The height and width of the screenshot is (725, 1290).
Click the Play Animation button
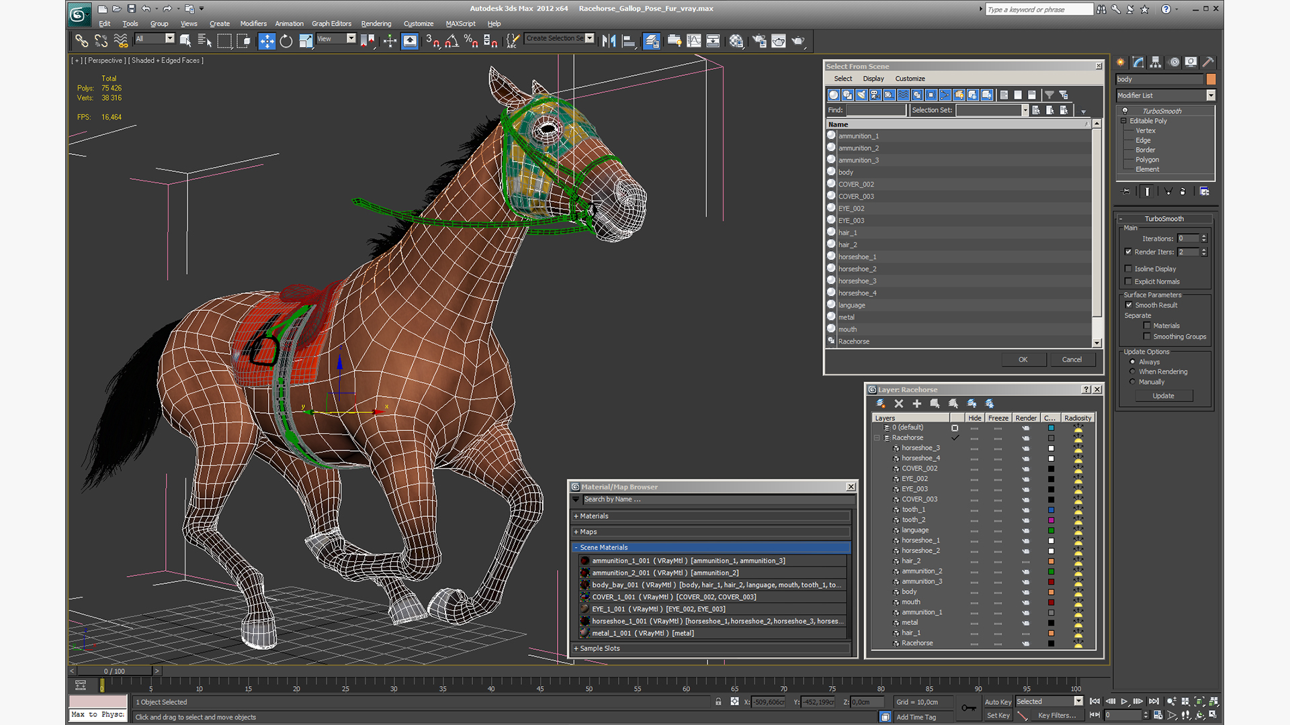[x=1124, y=702]
